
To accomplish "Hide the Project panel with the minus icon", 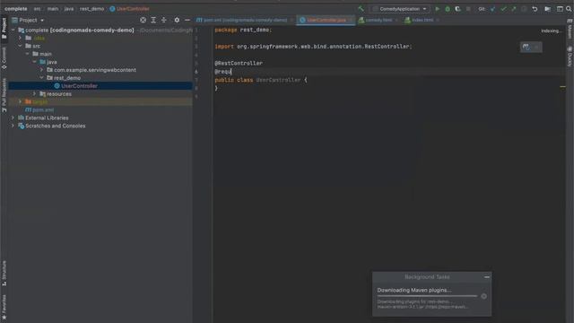I will pos(187,20).
